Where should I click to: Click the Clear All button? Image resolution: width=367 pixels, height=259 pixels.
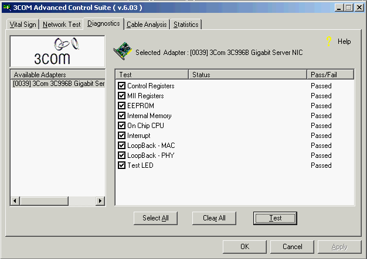[x=214, y=218]
